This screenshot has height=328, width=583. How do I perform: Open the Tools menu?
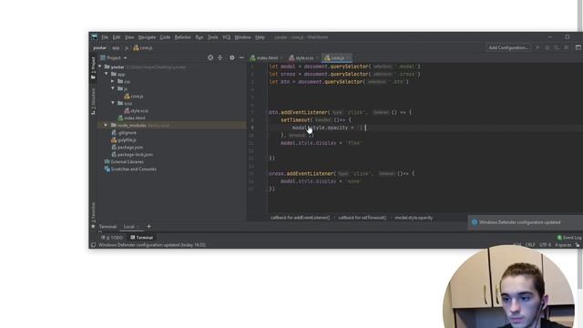212,37
